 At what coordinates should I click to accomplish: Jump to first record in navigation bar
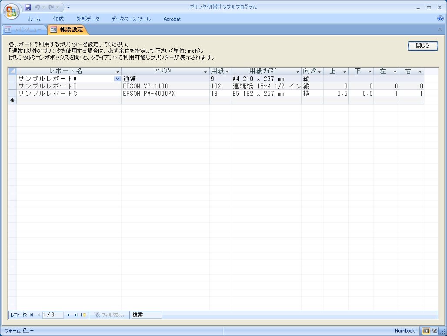pos(31,315)
